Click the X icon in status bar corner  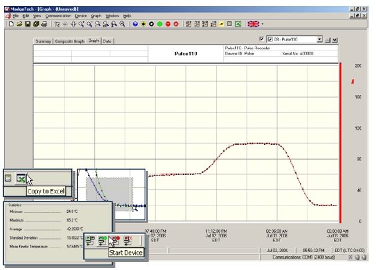(x=351, y=257)
